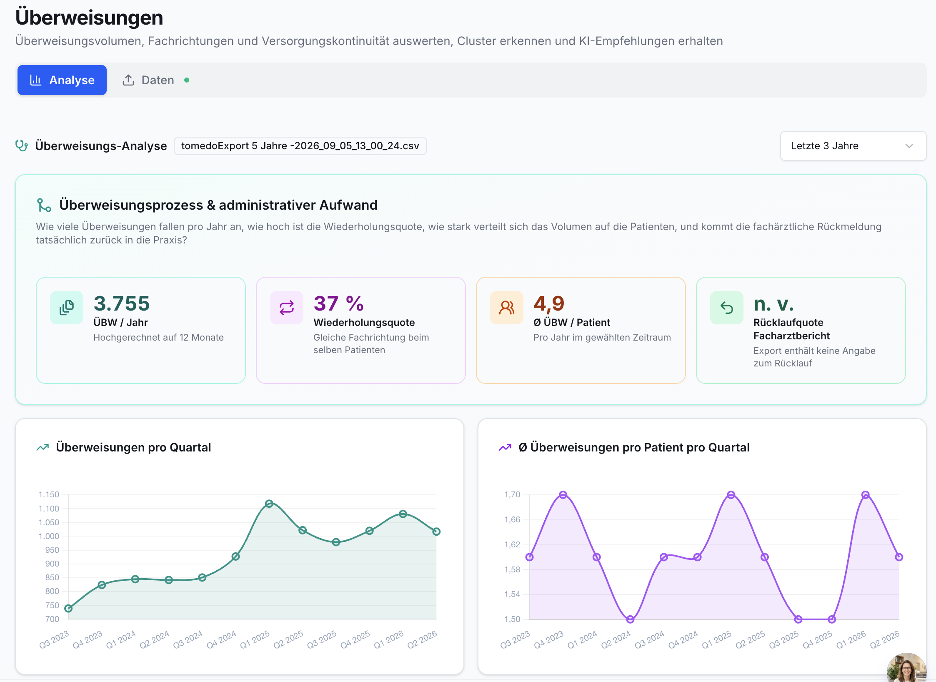Click the Q3 2025 data point in green chart

coord(336,542)
